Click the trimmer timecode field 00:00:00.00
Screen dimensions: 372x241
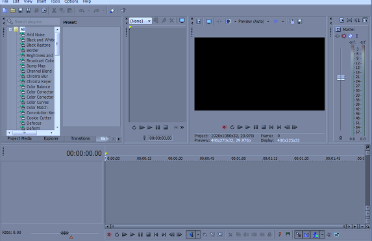pyautogui.click(x=160, y=138)
